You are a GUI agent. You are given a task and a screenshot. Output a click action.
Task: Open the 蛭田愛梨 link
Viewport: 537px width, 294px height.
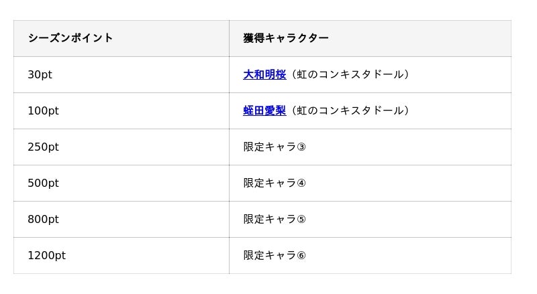[264, 111]
